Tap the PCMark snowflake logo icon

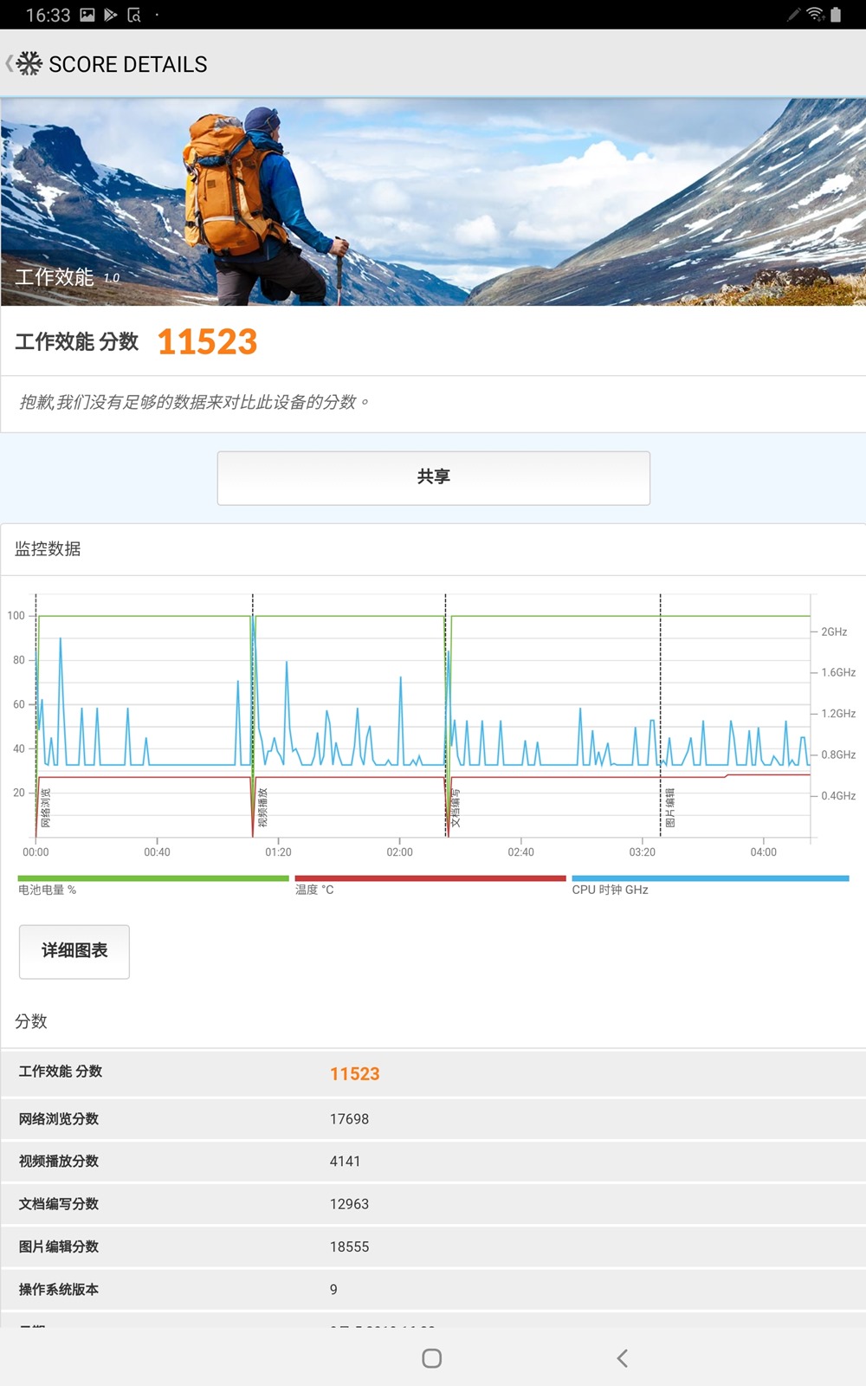[29, 63]
